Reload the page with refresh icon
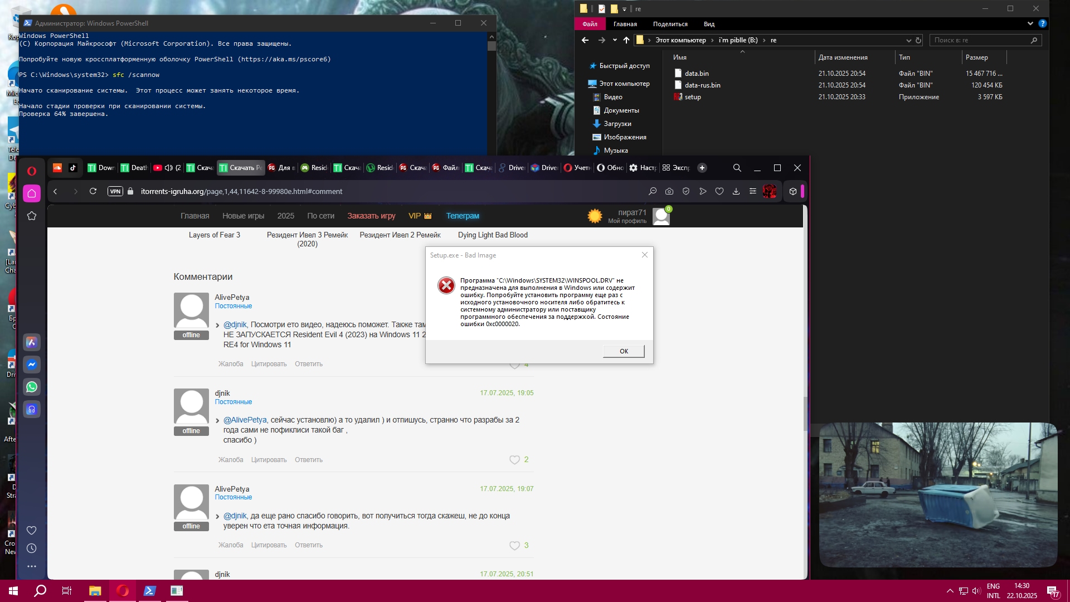 point(93,191)
